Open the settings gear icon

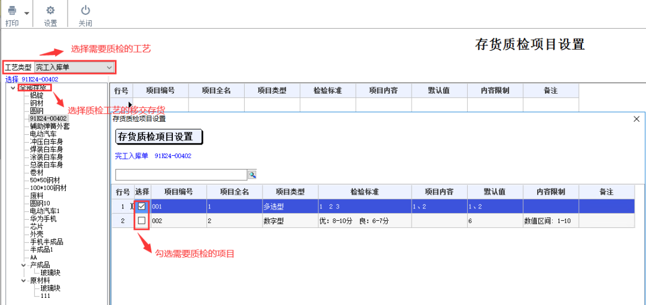[x=50, y=10]
